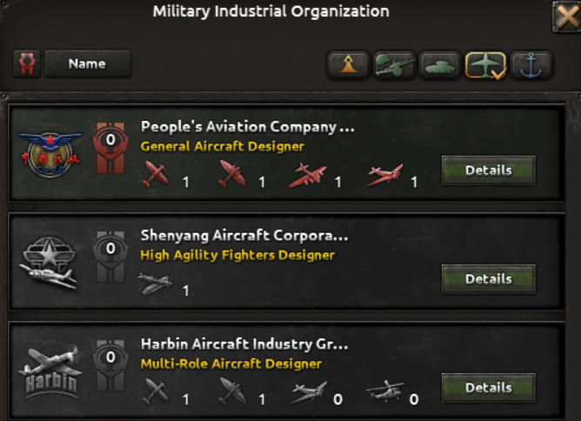Click Harbin's gray level badge
The height and width of the screenshot is (421, 581).
click(x=110, y=371)
